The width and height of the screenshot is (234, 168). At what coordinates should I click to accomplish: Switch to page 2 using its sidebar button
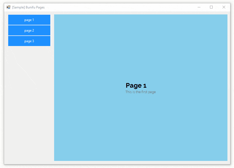point(29,30)
